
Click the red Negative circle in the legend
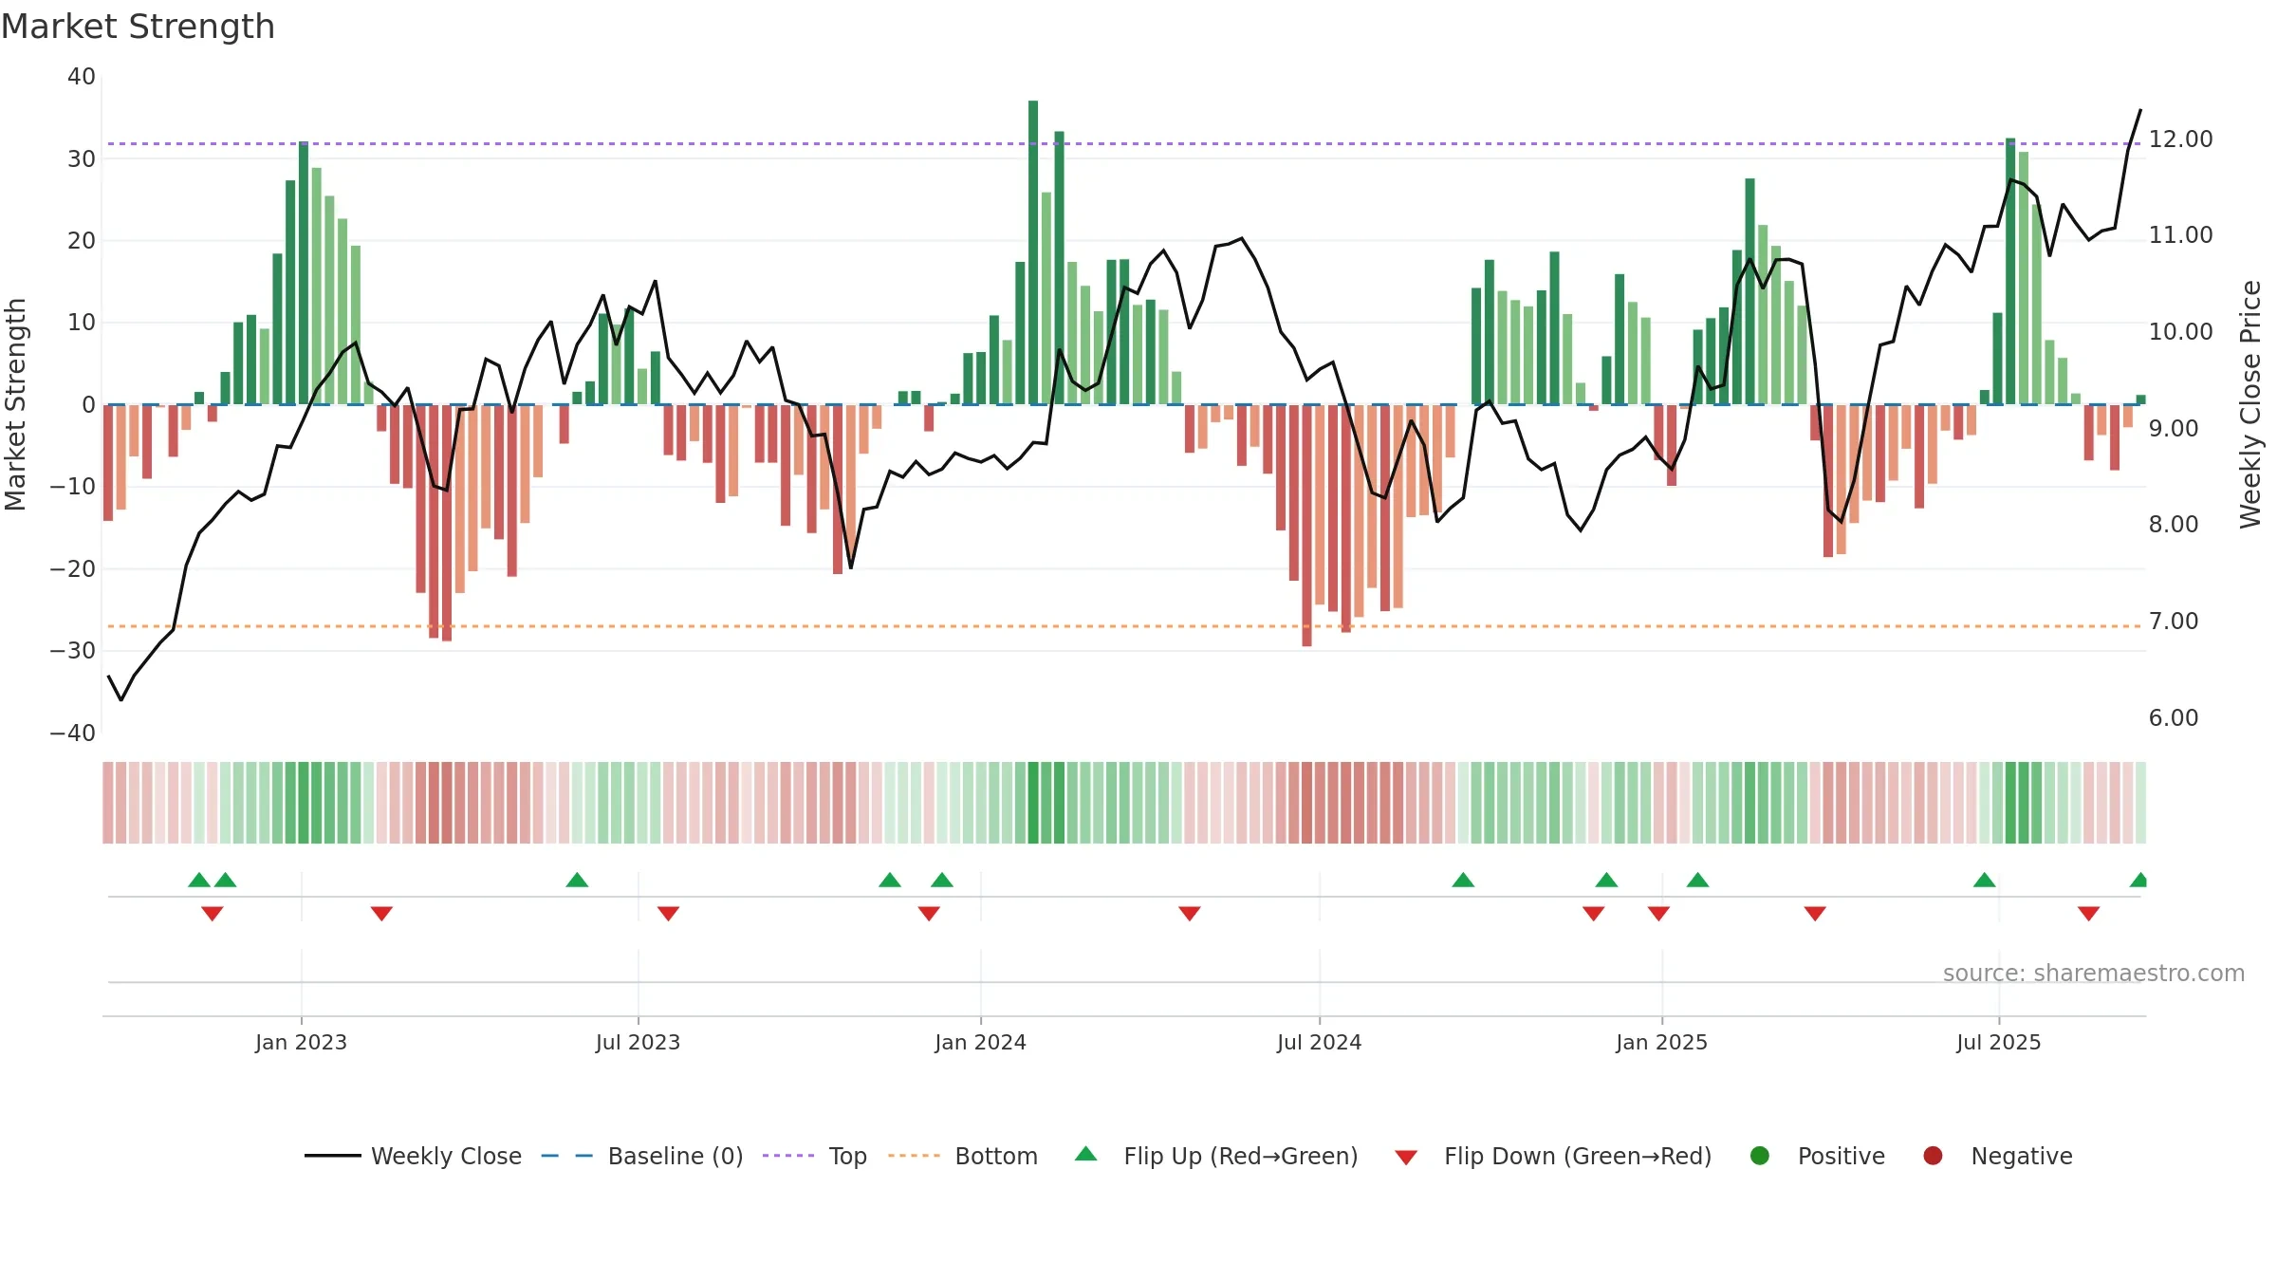point(1933,1156)
